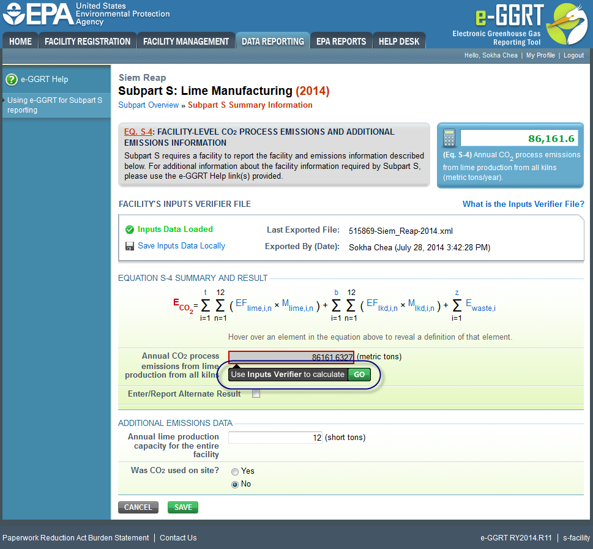Screen dimensions: 593x549
Task: Switch to the HOME tab
Action: tap(20, 41)
